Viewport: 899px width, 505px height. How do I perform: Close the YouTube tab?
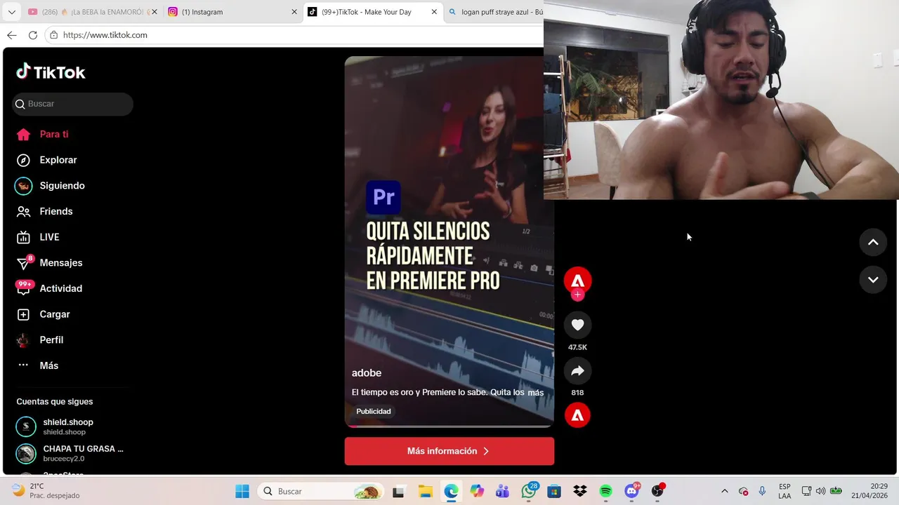pyautogui.click(x=155, y=12)
